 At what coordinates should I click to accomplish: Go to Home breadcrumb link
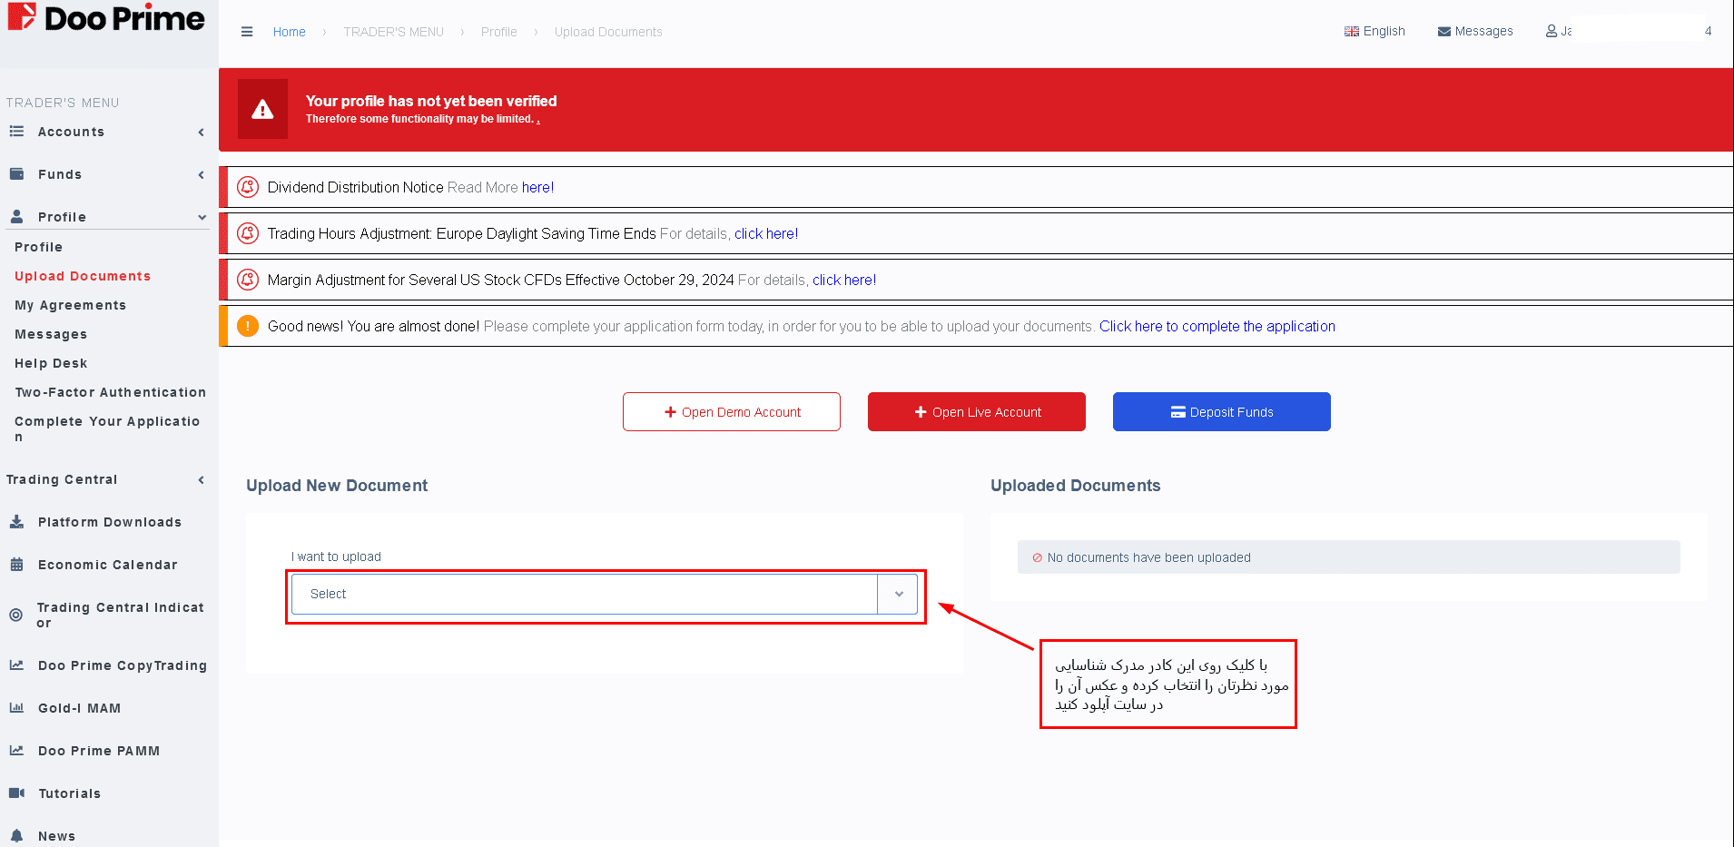pyautogui.click(x=289, y=32)
